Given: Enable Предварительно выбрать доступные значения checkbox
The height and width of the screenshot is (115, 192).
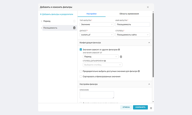Looking at the screenshot, I should (81, 71).
